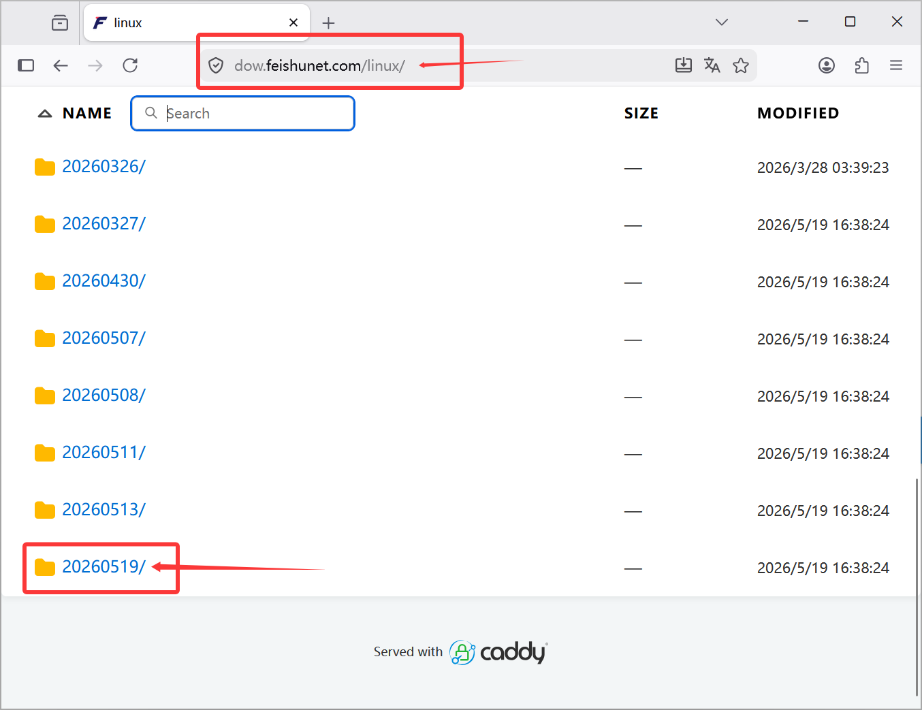The height and width of the screenshot is (710, 922).
Task: Click the "Served with" footer text
Action: point(408,652)
